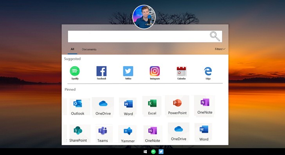Open OneDrive tile next to Outlook
285x155 pixels.
103,107
